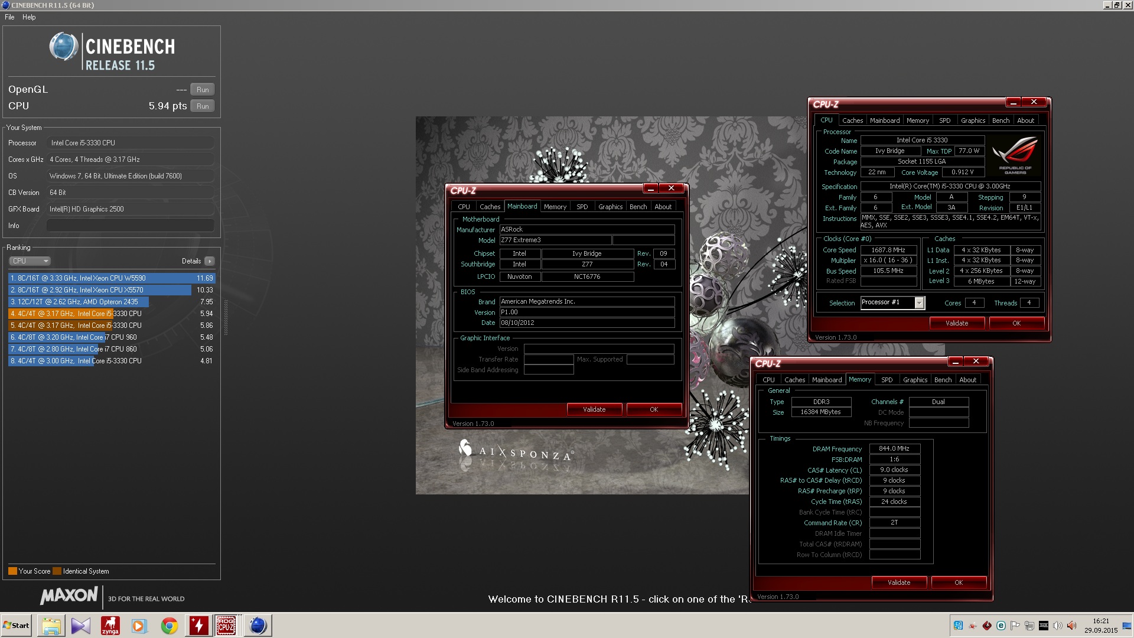
Task: Switch to ROG CPU-Z taskbar button
Action: [226, 626]
